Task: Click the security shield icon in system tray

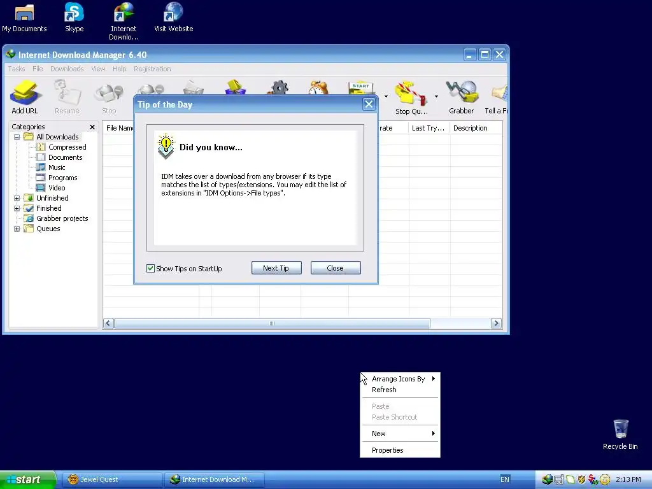Action: [581, 479]
